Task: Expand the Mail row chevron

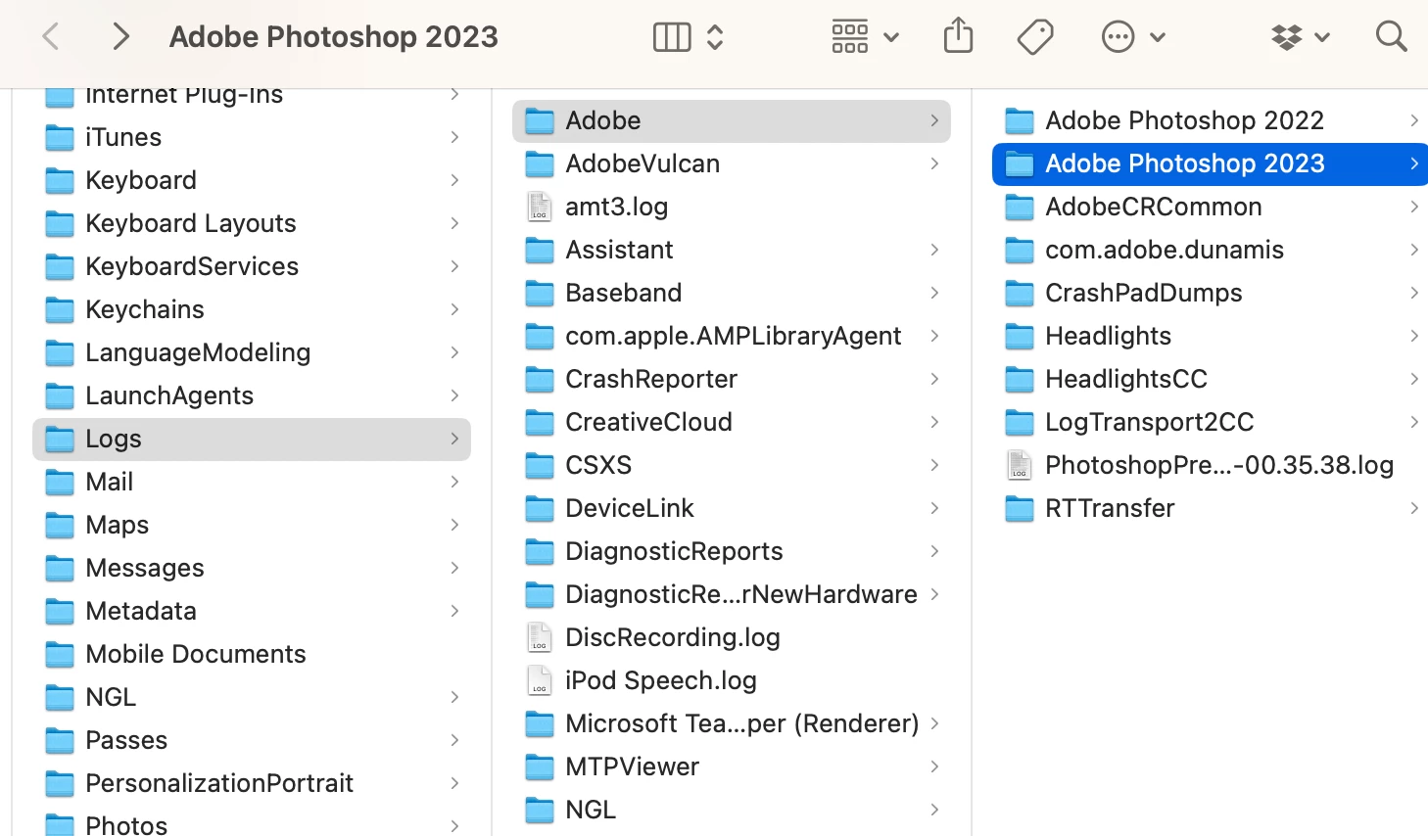Action: [454, 482]
